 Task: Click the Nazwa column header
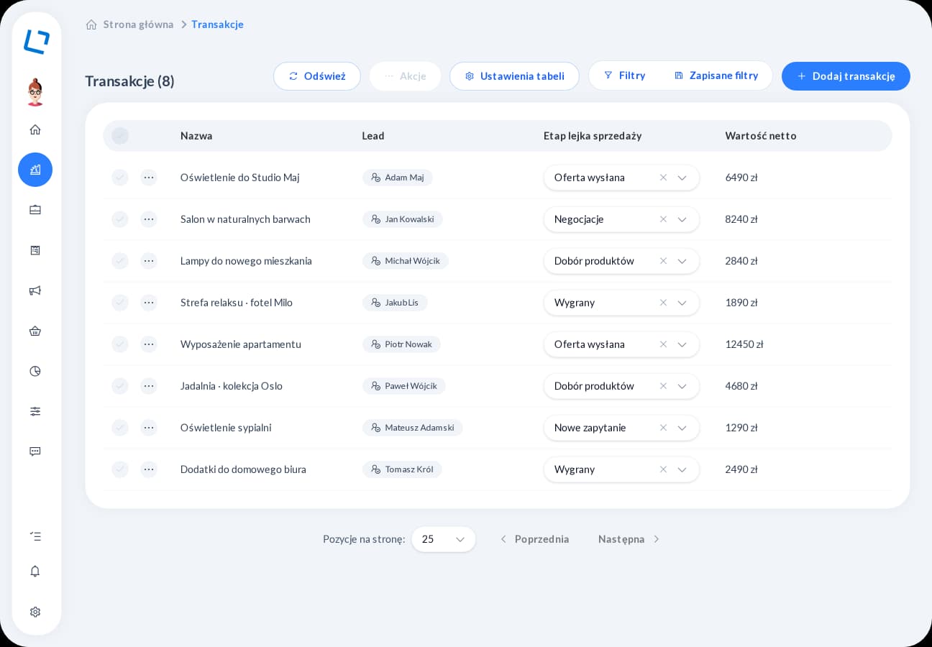(x=196, y=136)
